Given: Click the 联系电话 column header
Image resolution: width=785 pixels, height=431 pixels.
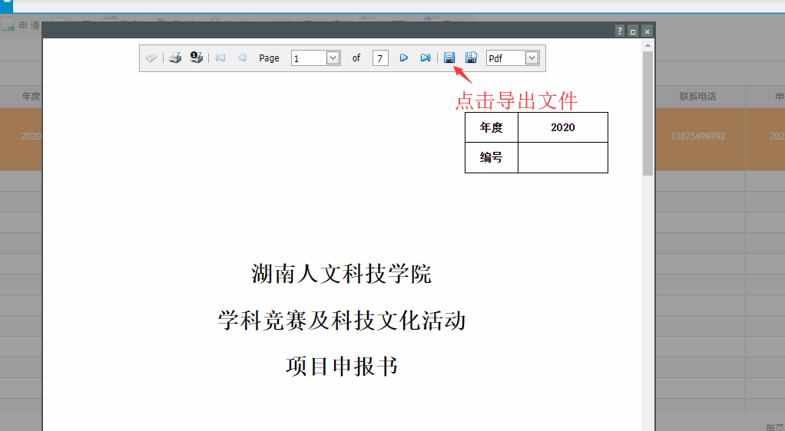Looking at the screenshot, I should pos(697,97).
